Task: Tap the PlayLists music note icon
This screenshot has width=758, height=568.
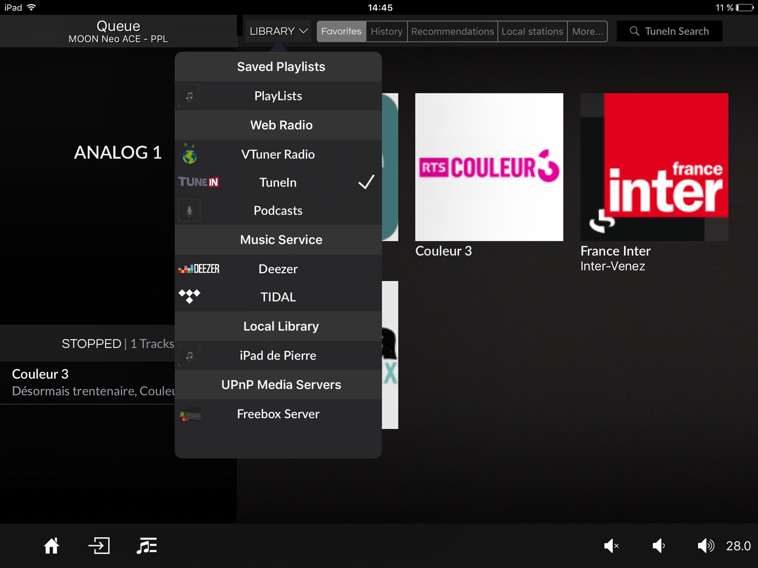Action: pyautogui.click(x=189, y=96)
